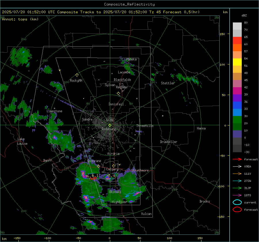Click the Lacombe city label
This screenshot has width=259, height=242.
click(x=124, y=72)
